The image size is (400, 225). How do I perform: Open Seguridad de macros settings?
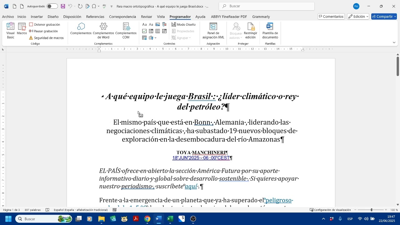click(x=46, y=38)
